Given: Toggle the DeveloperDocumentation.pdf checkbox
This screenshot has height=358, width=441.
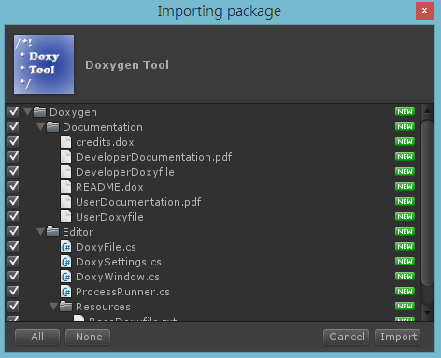Looking at the screenshot, I should [13, 156].
